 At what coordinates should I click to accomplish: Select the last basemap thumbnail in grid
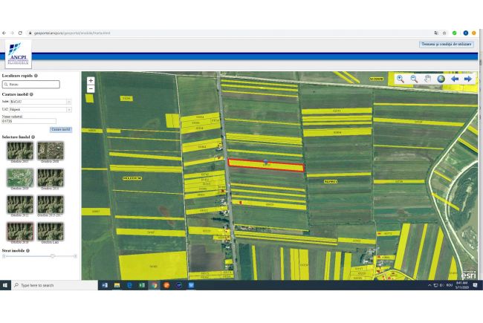(x=51, y=231)
